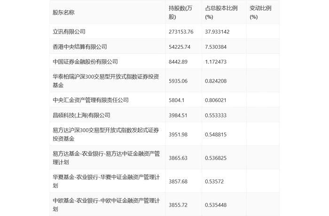Click the 37.933142 percentage cell

[217, 31]
